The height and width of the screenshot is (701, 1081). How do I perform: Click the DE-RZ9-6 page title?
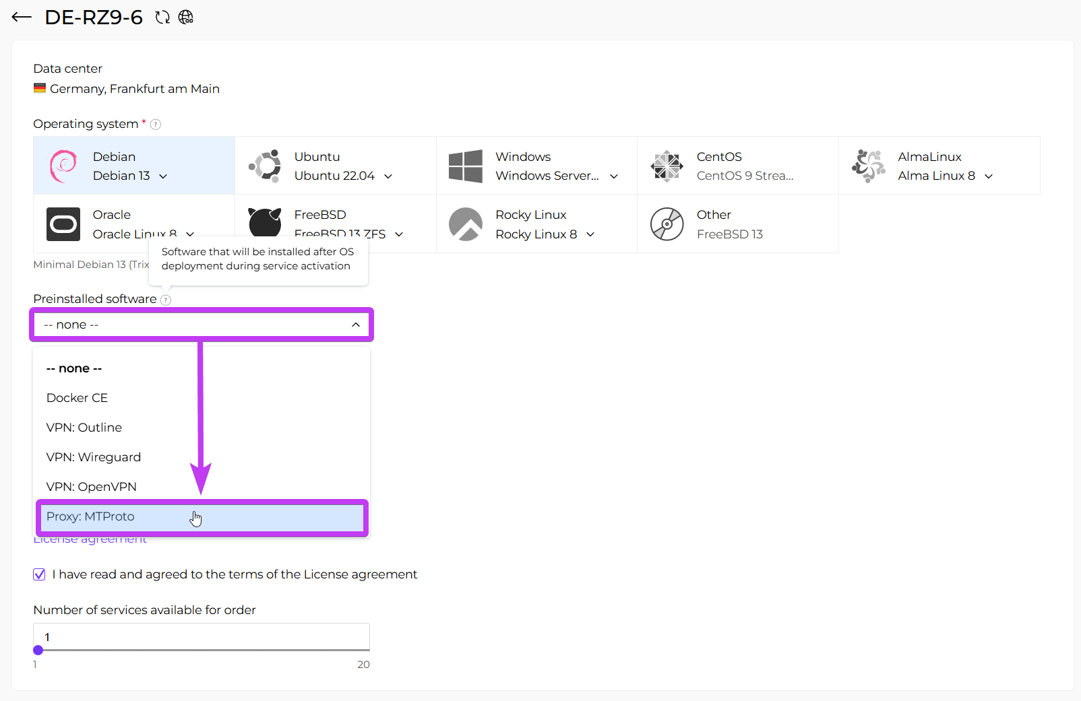pos(94,18)
